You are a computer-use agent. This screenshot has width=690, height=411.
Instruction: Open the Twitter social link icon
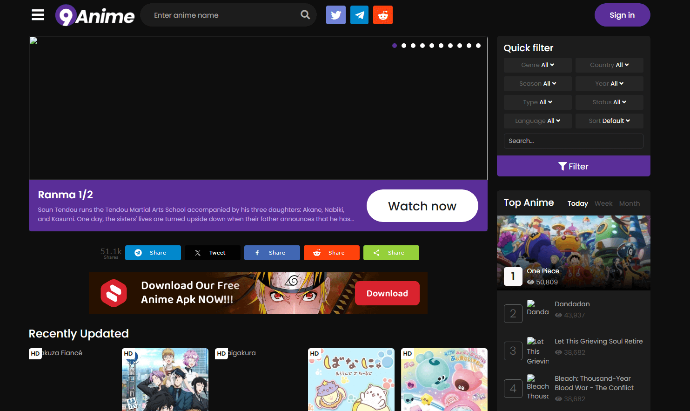[x=335, y=15]
